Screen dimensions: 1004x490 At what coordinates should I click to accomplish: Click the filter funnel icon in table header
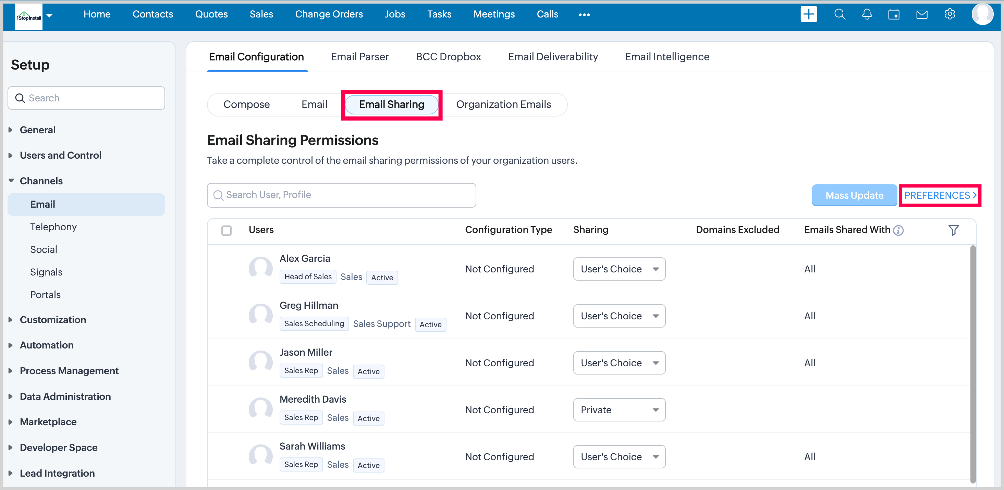[953, 230]
